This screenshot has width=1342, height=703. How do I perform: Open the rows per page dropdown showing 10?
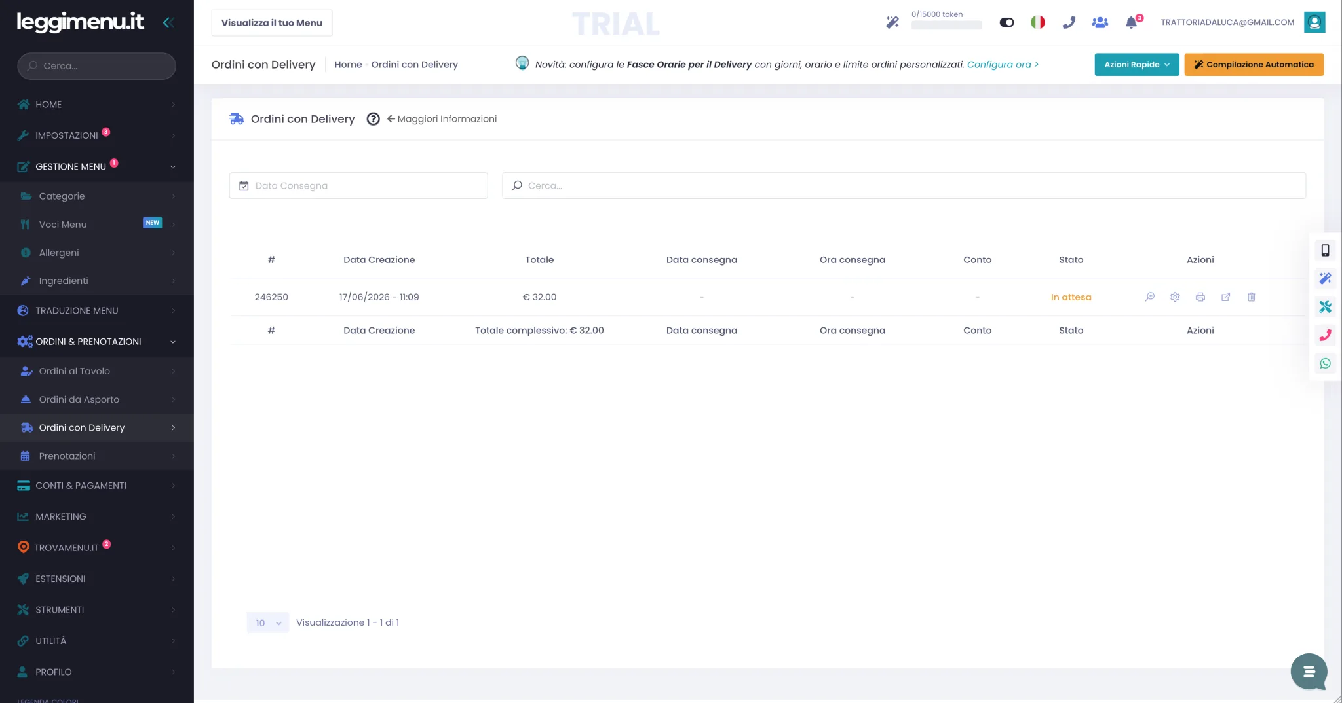click(268, 623)
